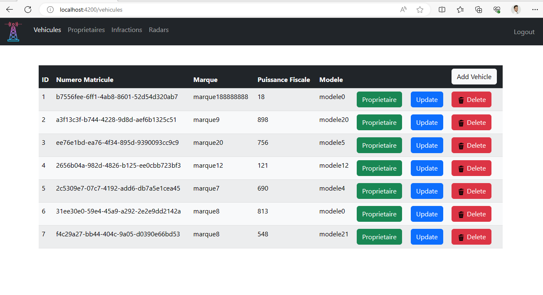
Task: Open the Collections icon
Action: click(x=460, y=9)
